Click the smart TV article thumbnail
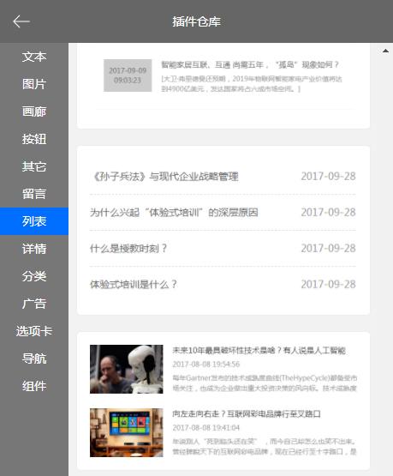 tap(127, 432)
